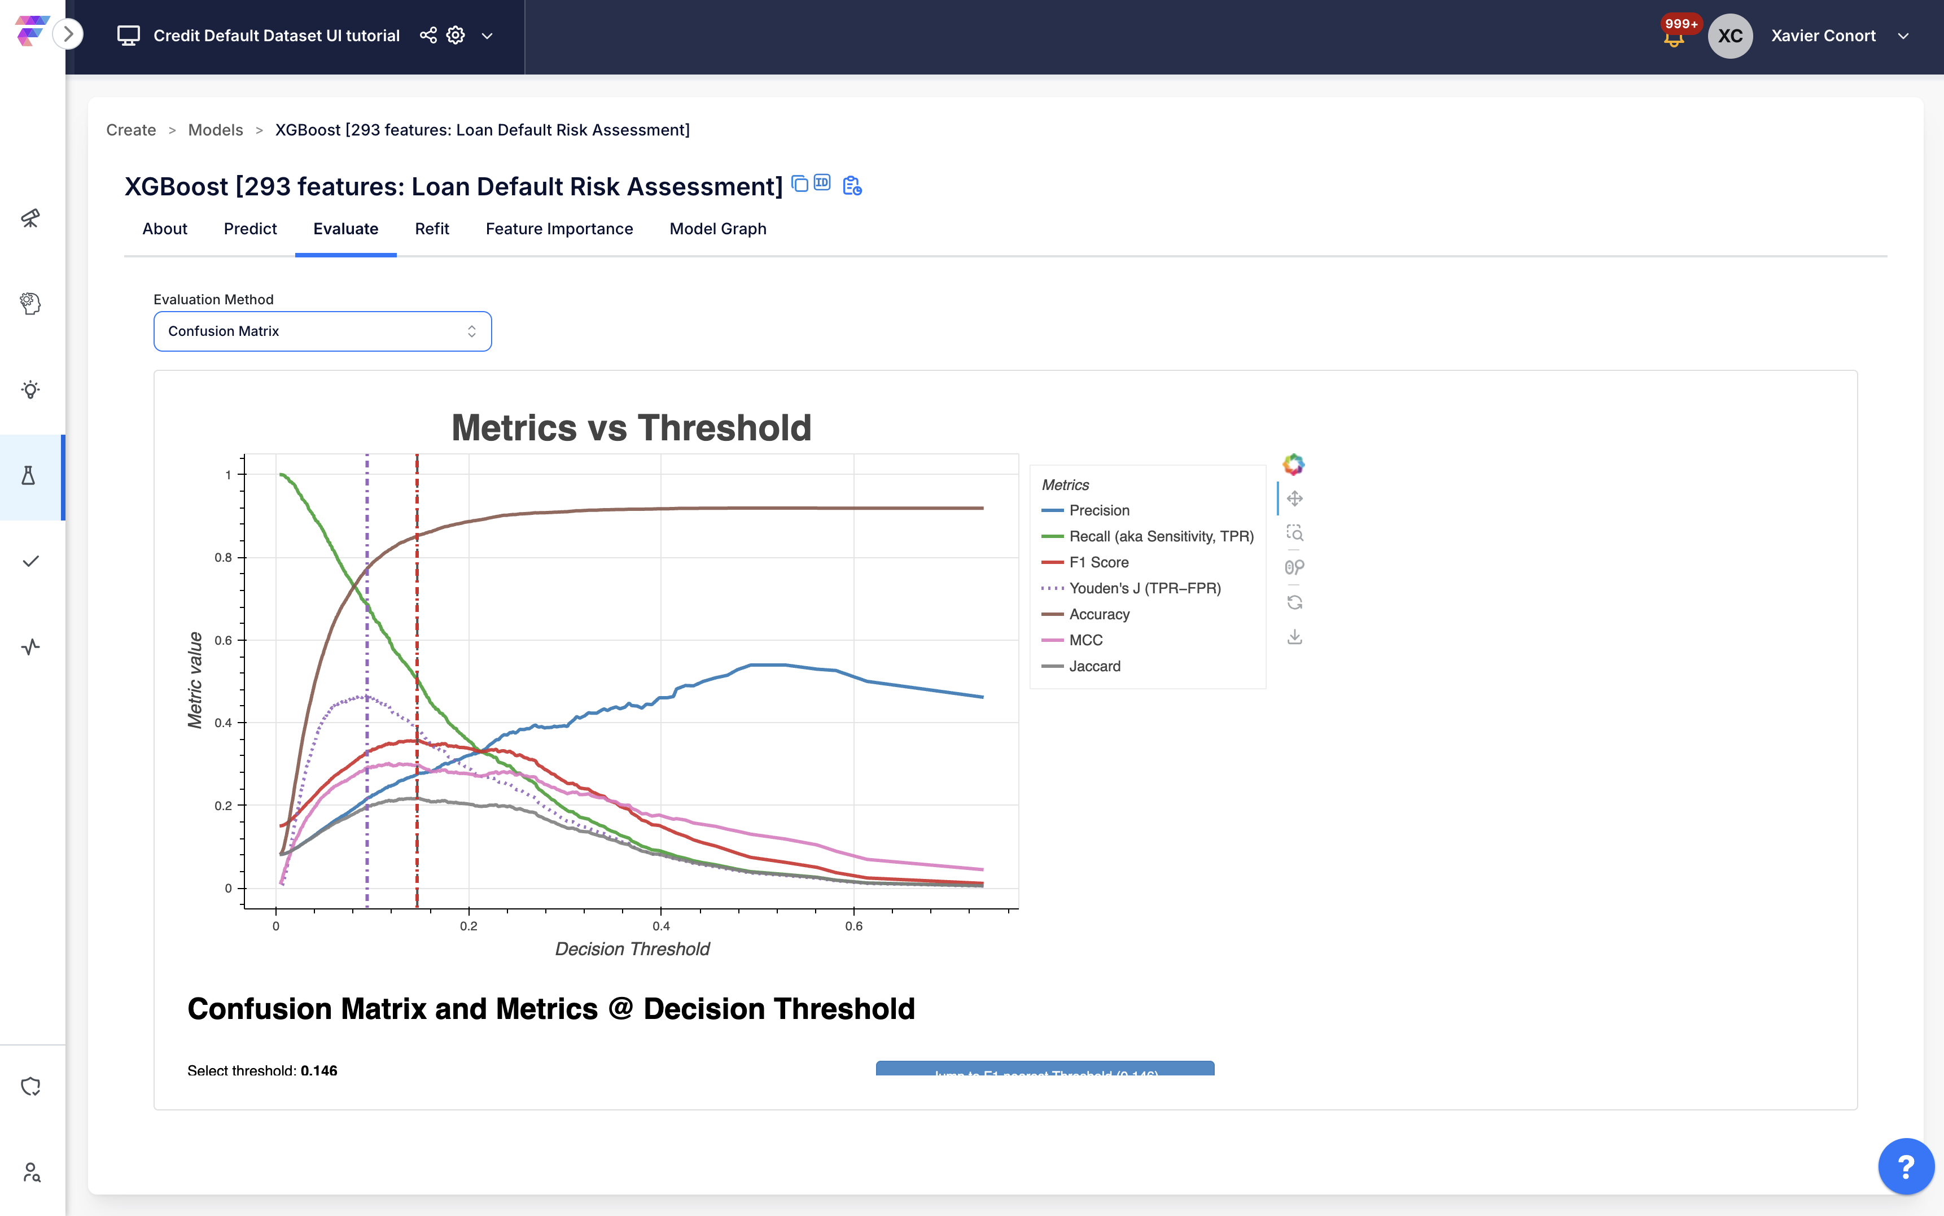Open the clipboard report icon
Screen dimensions: 1944x1216
[x=852, y=186]
